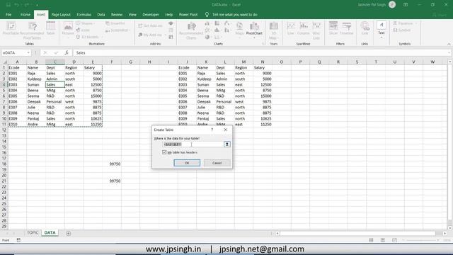Click the table range input field

click(x=193, y=144)
